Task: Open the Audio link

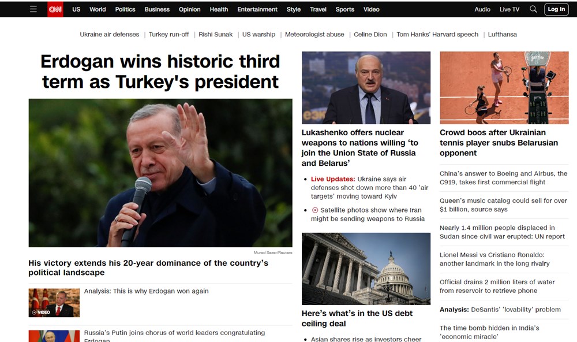Action: click(x=482, y=9)
